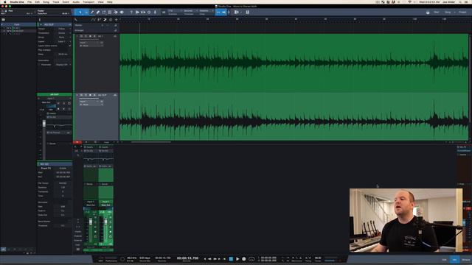Open track list wrench options
This screenshot has height=265, width=472.
(x=76, y=20)
